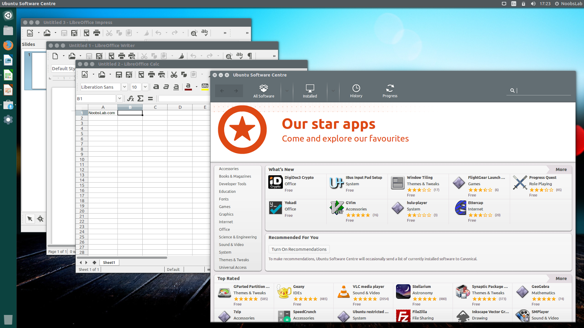Open the Progress view in Software Centre

[x=390, y=91]
